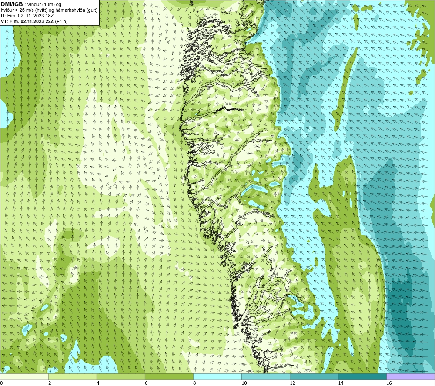Click the legend scale label '8'
Viewport: 435px width, 386px height.
click(x=194, y=383)
